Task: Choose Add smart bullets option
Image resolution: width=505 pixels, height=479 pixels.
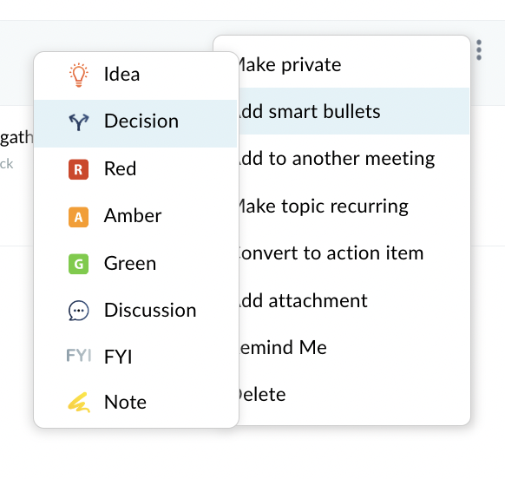Action: click(x=354, y=111)
